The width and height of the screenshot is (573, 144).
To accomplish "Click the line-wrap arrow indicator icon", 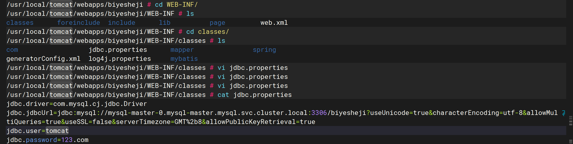I will (563, 113).
